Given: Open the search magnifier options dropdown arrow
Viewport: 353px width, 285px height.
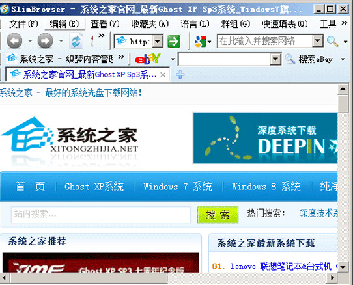Looking at the screenshot, I should click(345, 42).
